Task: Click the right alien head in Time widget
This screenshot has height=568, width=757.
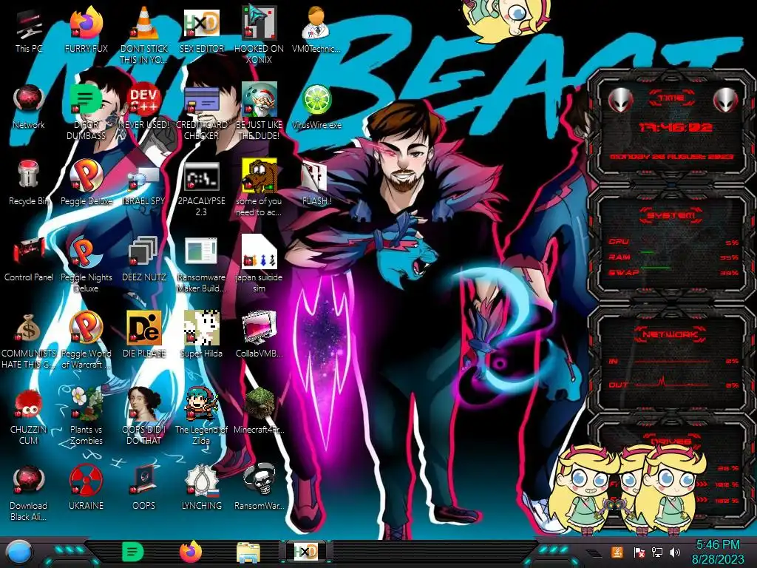Action: tap(725, 100)
